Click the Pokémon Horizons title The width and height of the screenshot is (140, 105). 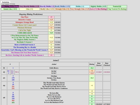pyautogui.click(x=25, y=27)
